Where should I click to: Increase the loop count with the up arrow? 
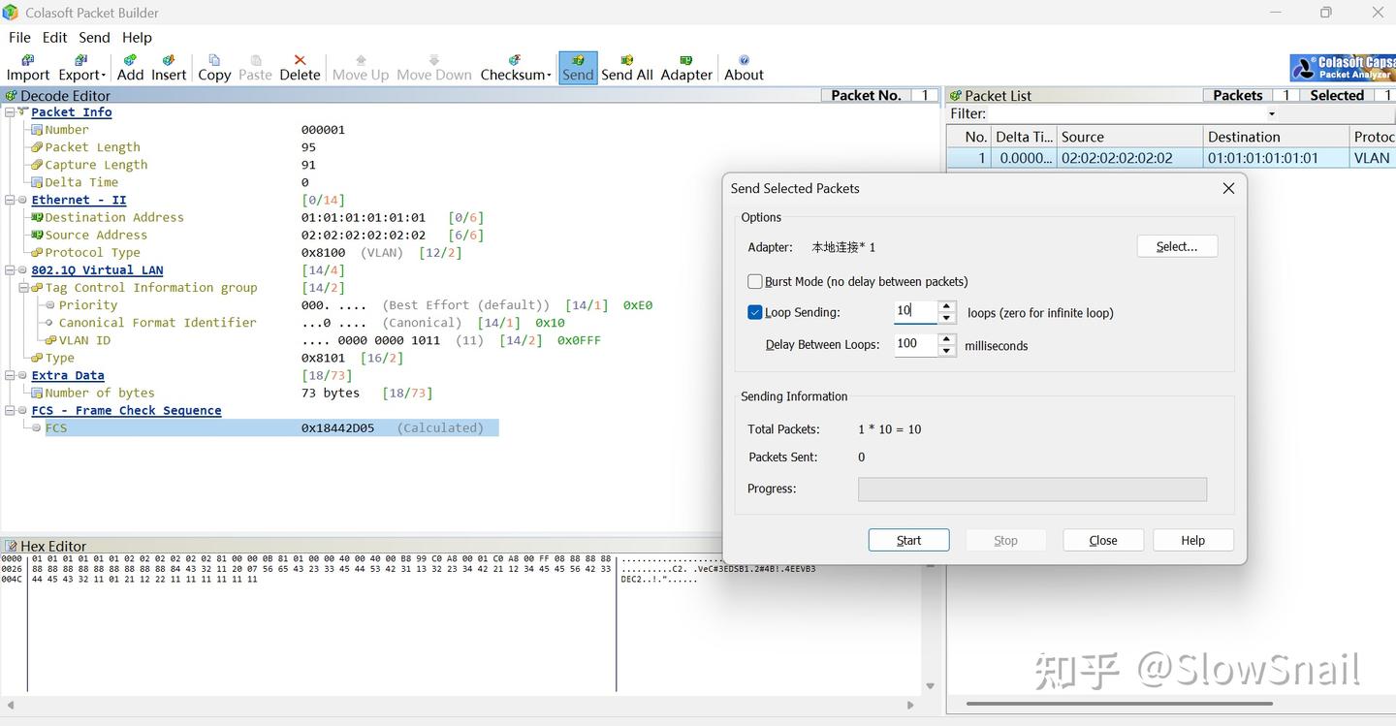pyautogui.click(x=947, y=306)
